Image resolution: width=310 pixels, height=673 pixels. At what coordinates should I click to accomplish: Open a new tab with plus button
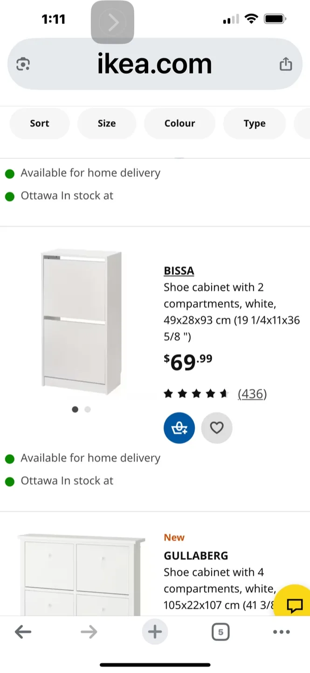pos(155,632)
